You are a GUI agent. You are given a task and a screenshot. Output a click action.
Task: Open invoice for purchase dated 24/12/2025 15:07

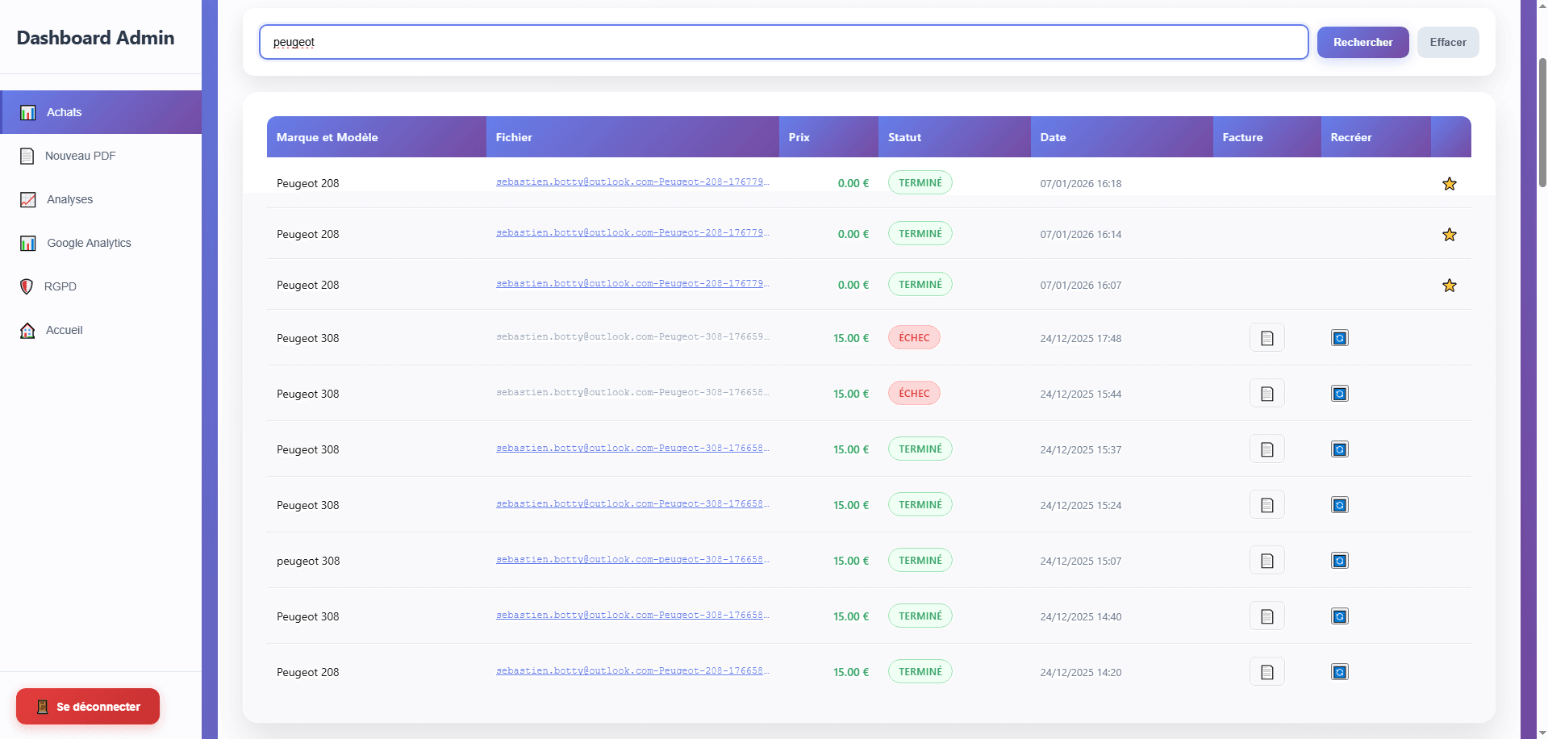tap(1266, 561)
